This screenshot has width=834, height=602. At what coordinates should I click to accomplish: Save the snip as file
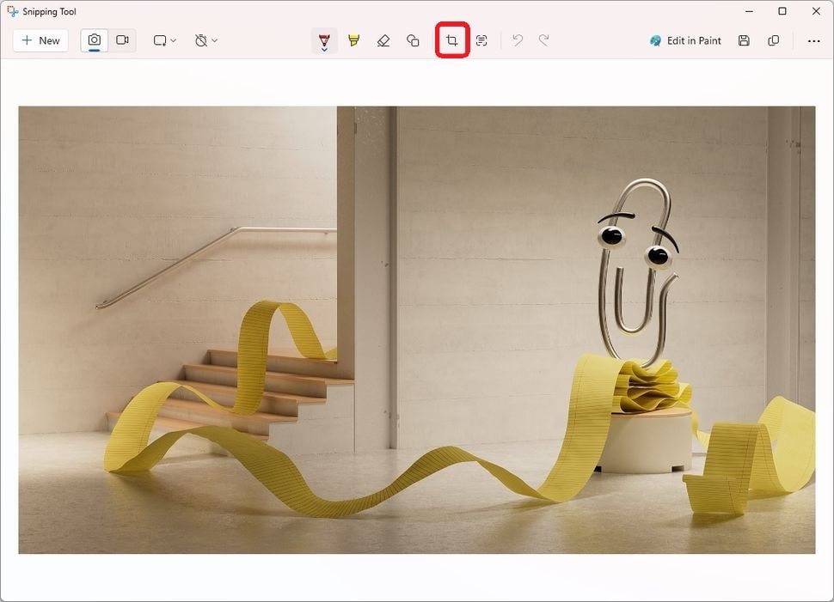(x=744, y=40)
